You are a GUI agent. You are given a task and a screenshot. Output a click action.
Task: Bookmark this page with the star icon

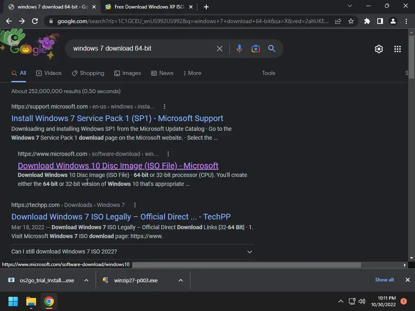(x=351, y=21)
